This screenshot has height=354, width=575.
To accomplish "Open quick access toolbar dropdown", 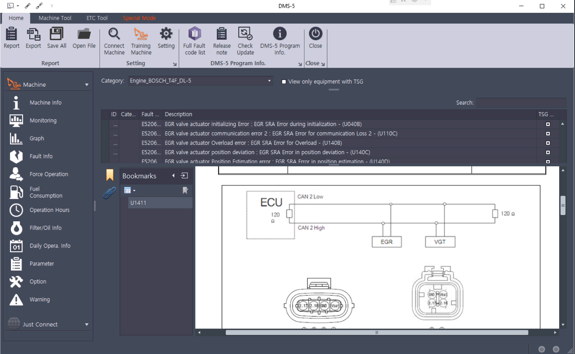I will pyautogui.click(x=52, y=6).
